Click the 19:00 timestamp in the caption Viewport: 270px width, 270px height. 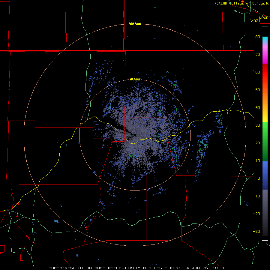point(217,268)
